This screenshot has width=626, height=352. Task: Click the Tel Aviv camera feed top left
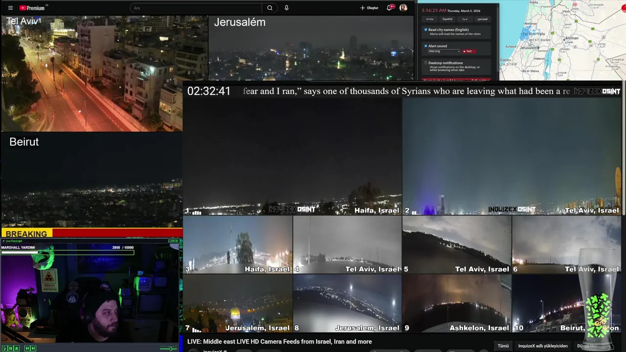coord(92,73)
